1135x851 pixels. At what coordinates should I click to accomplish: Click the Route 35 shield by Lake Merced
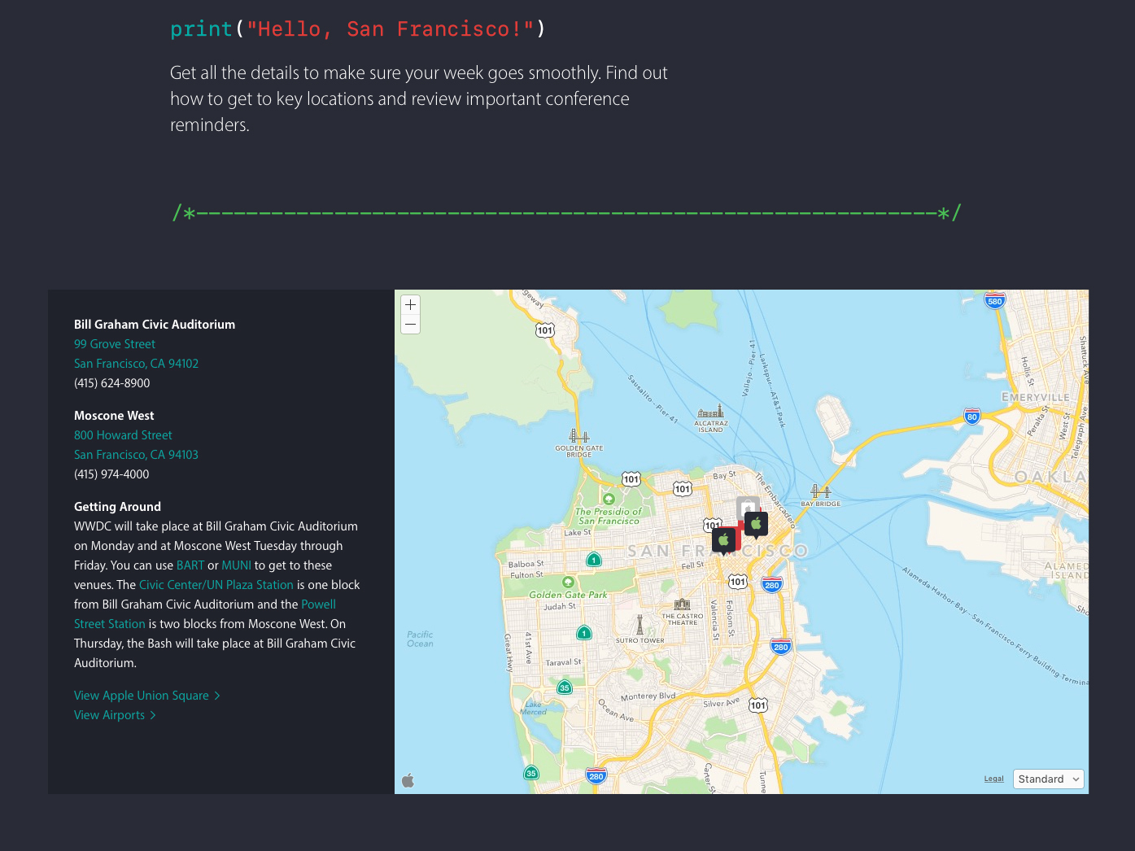pyautogui.click(x=565, y=687)
